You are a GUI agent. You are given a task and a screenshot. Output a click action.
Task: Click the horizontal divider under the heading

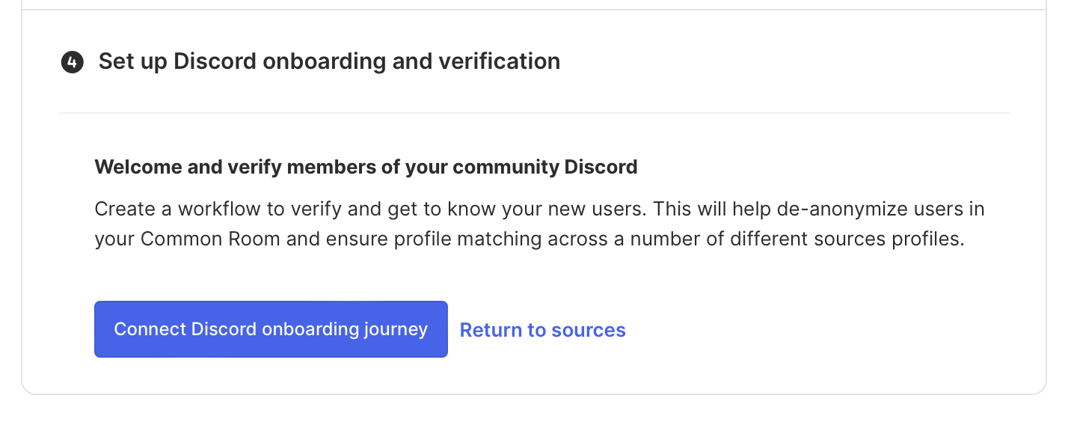point(533,113)
